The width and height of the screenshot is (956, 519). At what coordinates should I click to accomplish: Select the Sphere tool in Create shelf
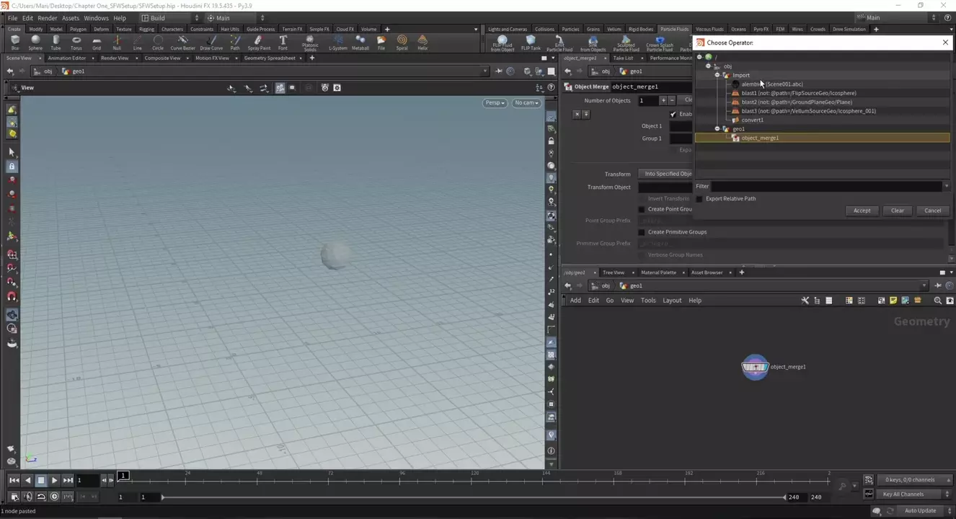click(x=35, y=43)
